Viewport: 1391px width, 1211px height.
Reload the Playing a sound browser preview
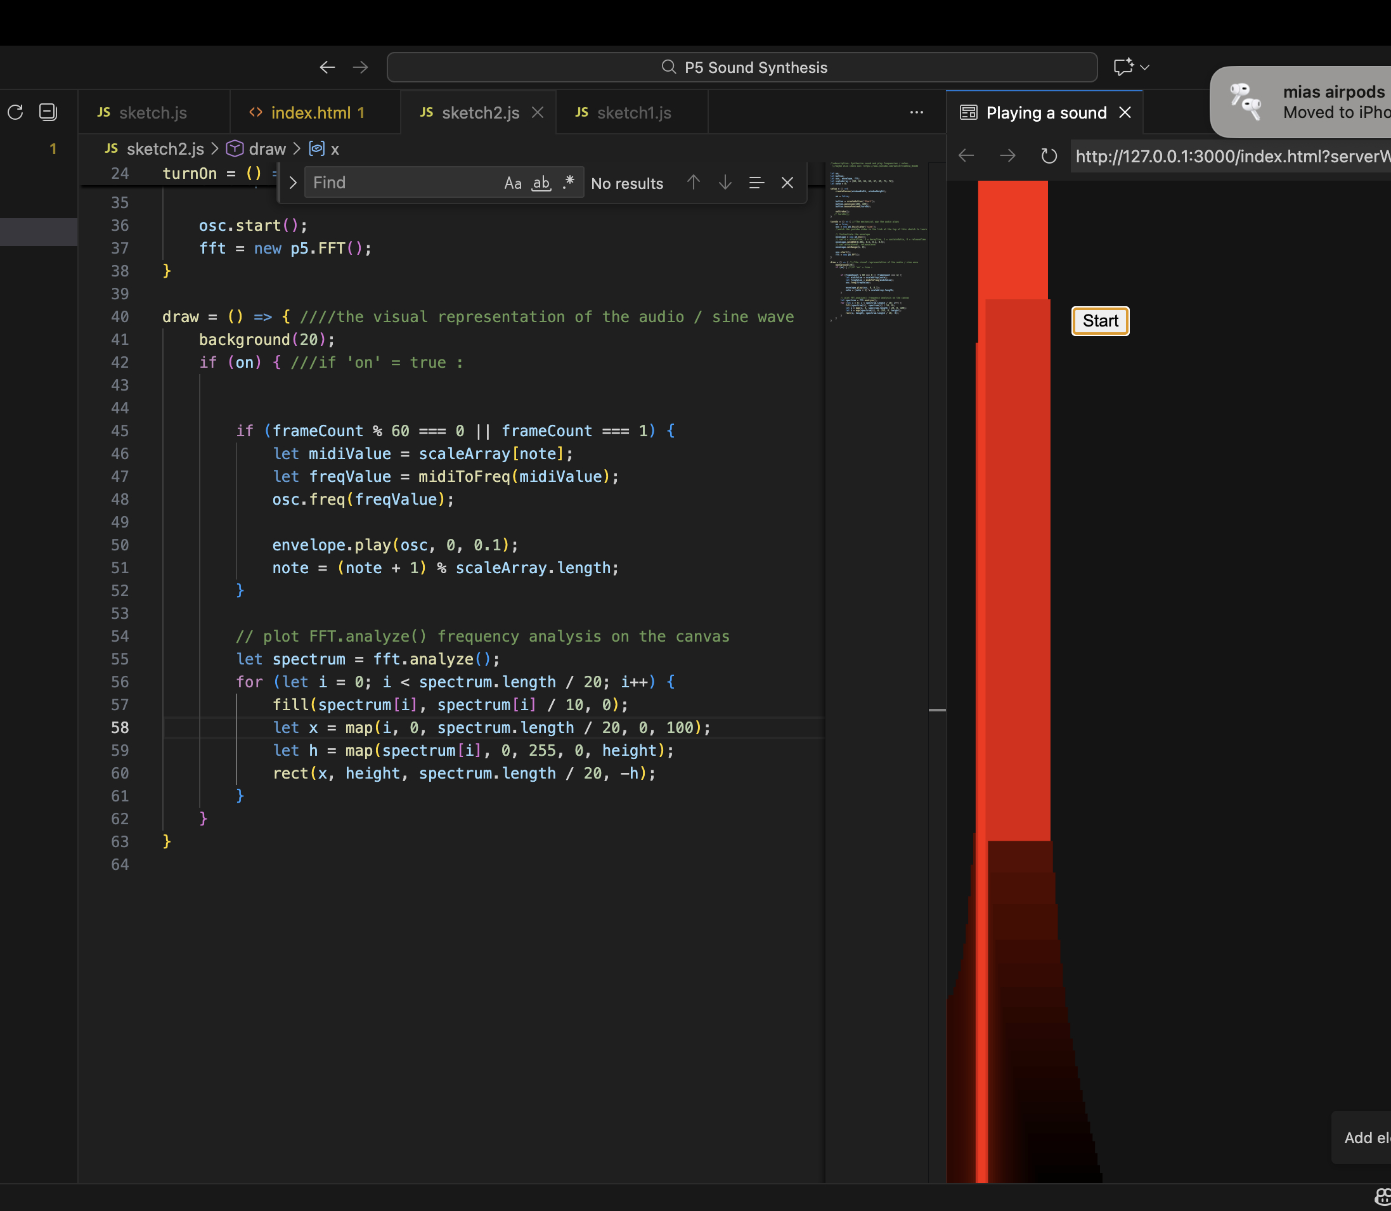pyautogui.click(x=1049, y=156)
